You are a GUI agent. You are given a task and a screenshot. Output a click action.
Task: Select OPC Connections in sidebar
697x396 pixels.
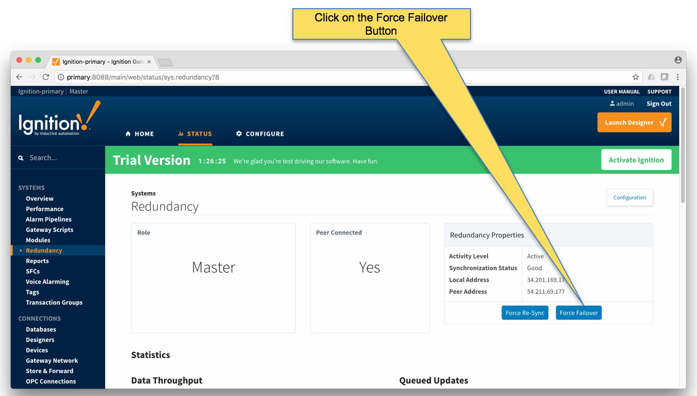(x=51, y=381)
